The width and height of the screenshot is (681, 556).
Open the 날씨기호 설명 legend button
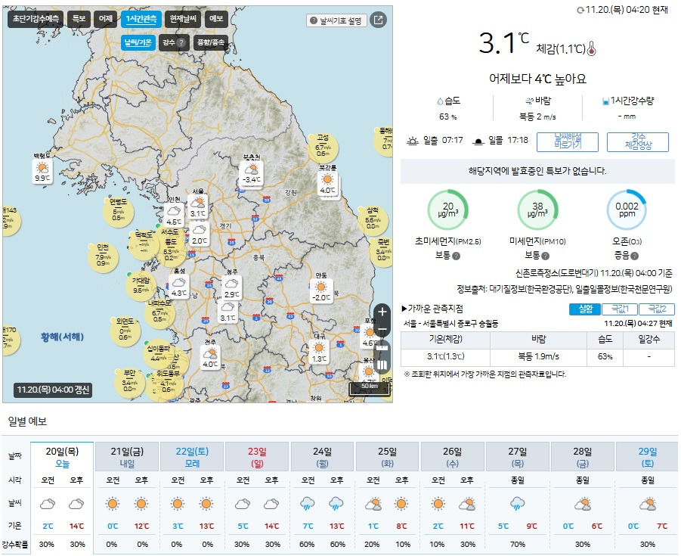click(x=336, y=20)
